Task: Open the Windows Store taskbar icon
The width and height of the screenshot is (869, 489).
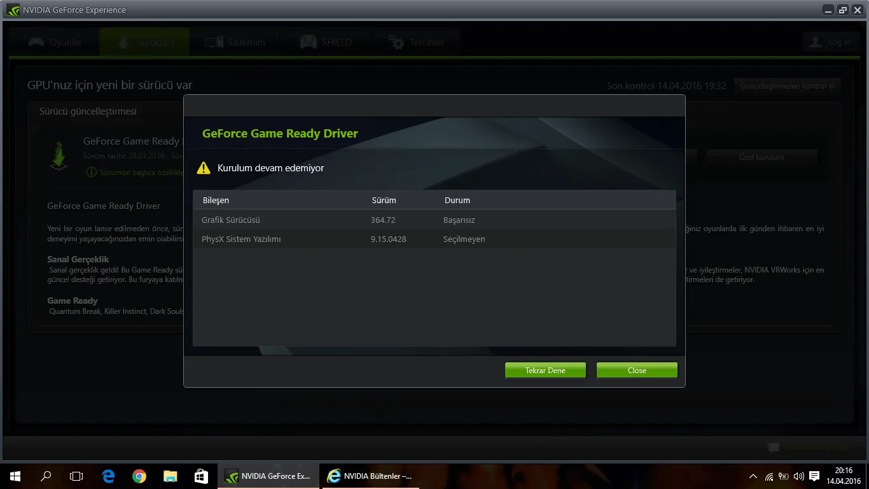Action: pos(201,476)
